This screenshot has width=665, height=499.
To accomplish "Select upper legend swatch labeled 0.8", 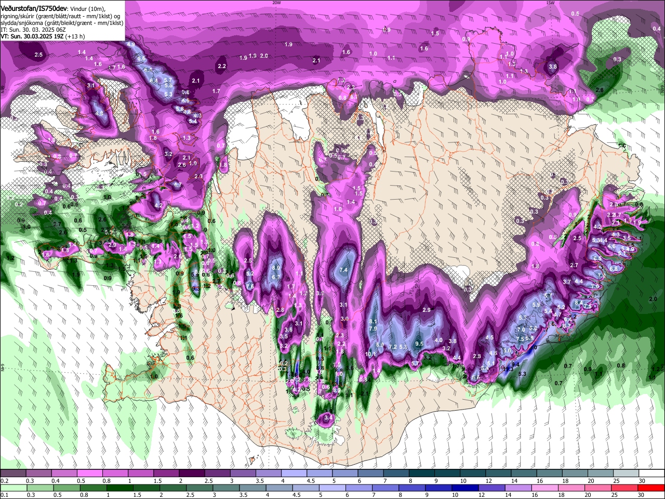I will (115, 473).
